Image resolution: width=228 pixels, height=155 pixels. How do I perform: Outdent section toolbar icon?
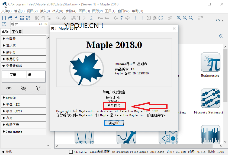pyautogui.click(x=107, y=18)
